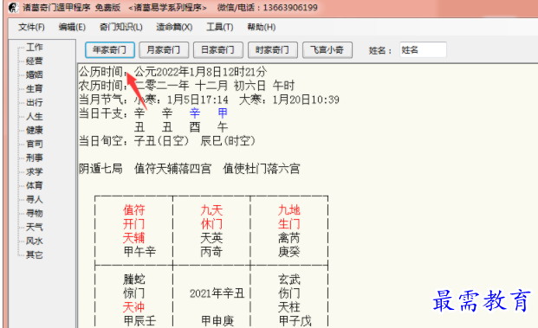Click the 伤门 cell text
The width and height of the screenshot is (538, 328).
click(x=289, y=293)
